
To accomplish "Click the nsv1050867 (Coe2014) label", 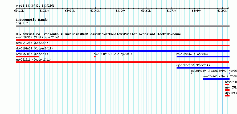I will 32,54.
